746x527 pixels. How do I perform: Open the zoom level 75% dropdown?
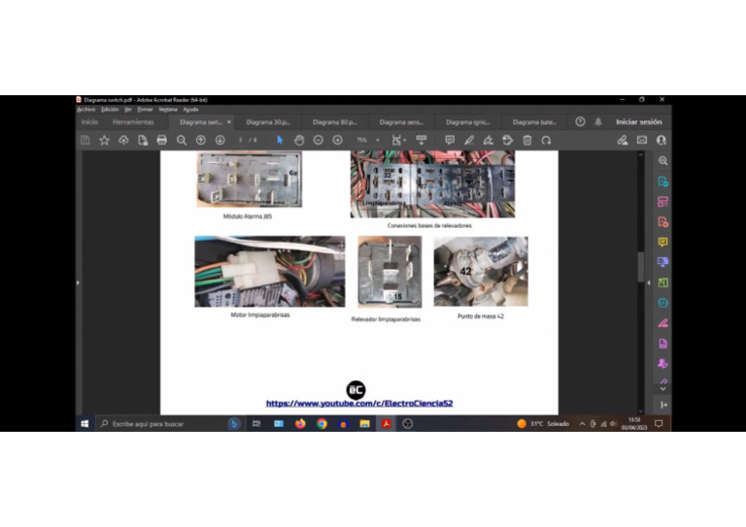coord(366,140)
